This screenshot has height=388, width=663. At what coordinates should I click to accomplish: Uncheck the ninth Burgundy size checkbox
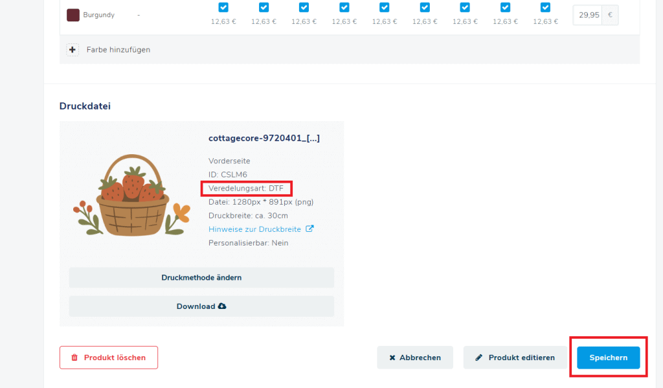[545, 7]
